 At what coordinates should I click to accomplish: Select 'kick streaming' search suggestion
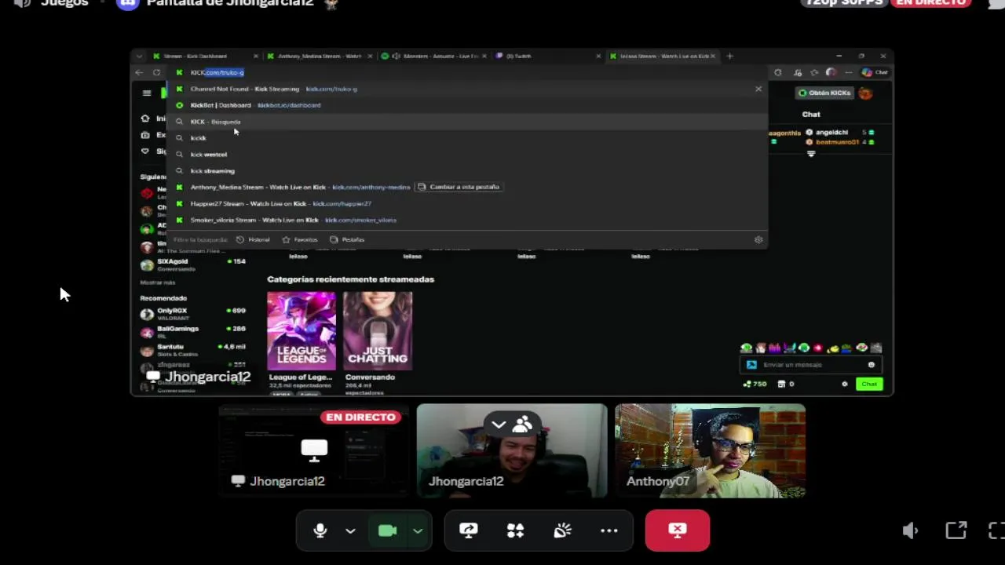467,171
